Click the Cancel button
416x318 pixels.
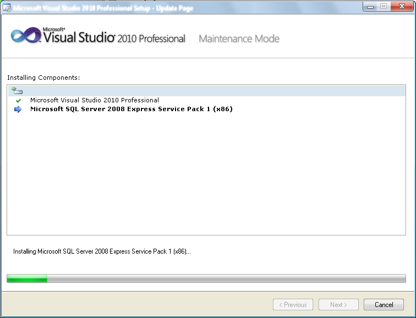[x=384, y=304]
